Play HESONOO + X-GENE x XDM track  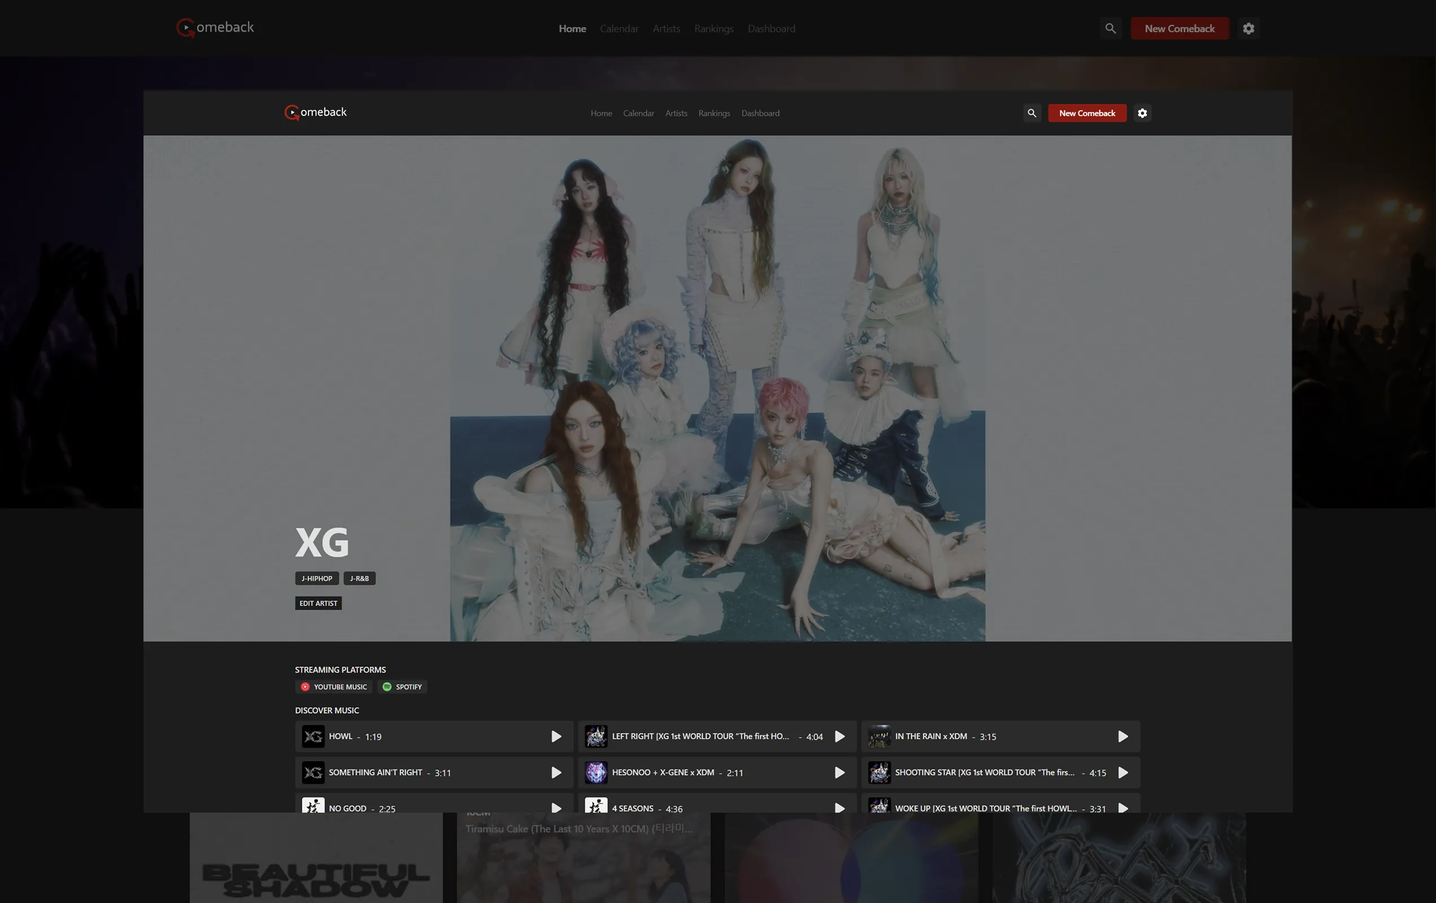(839, 773)
